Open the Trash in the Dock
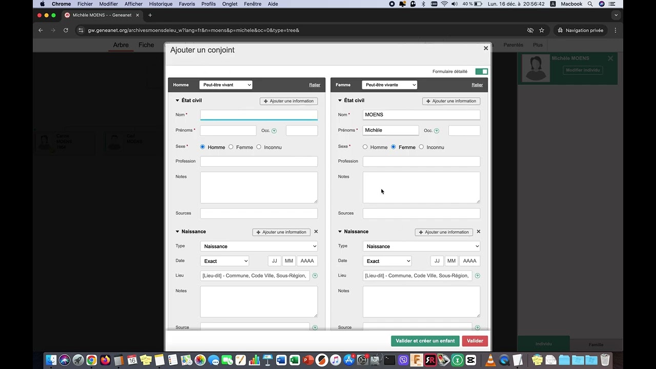 605,360
